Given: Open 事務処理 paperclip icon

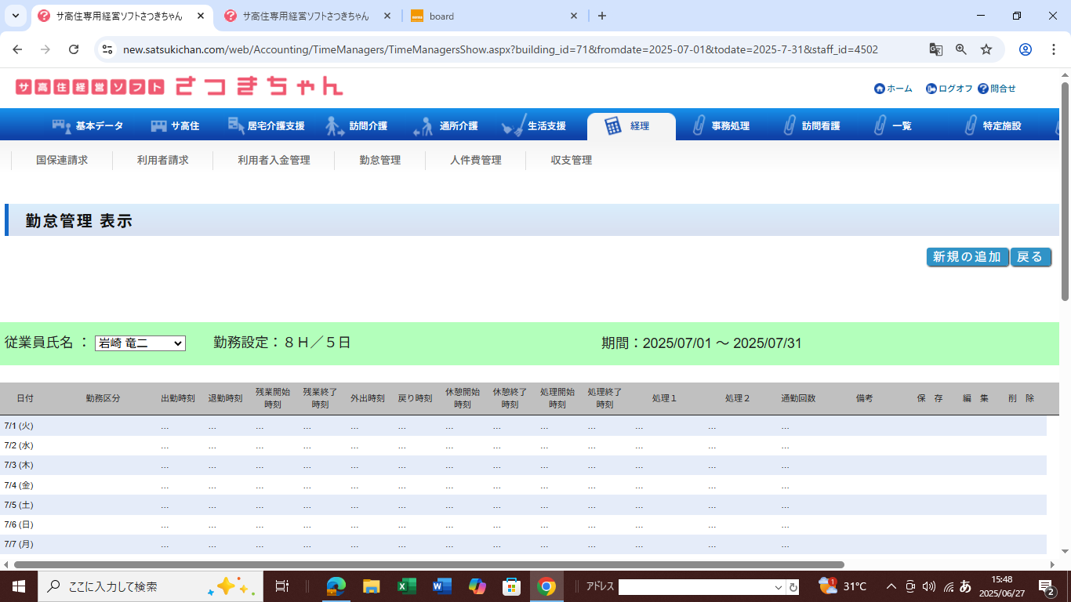Looking at the screenshot, I should [698, 125].
